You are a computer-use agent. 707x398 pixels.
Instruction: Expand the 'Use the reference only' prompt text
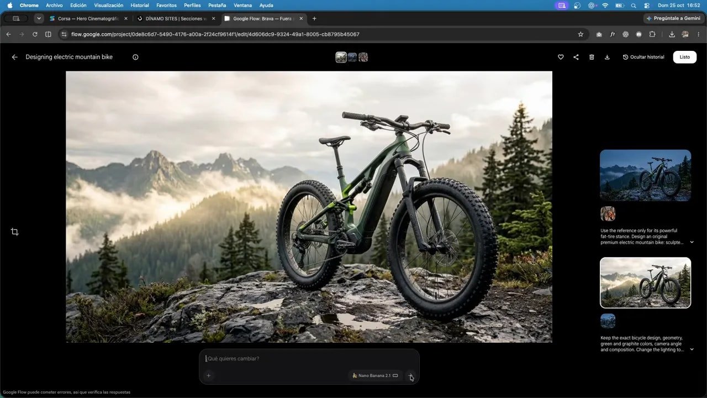(692, 242)
